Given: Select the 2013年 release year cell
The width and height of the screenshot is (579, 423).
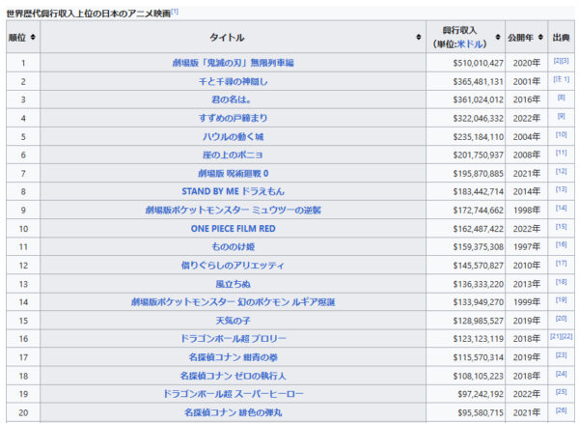Looking at the screenshot, I should tap(527, 284).
